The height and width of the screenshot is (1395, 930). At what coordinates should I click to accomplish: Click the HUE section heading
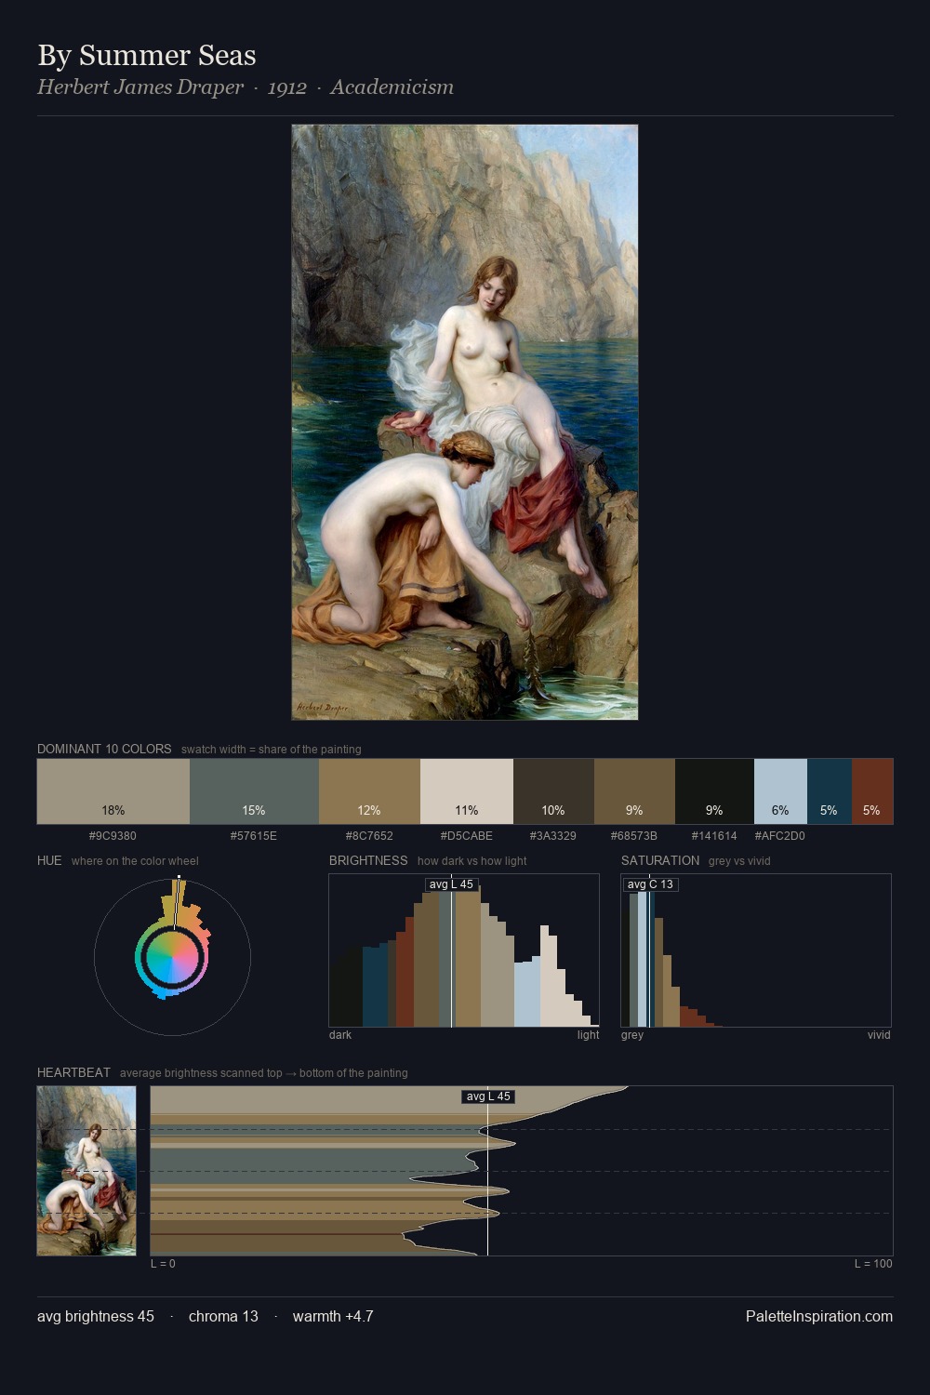click(49, 860)
